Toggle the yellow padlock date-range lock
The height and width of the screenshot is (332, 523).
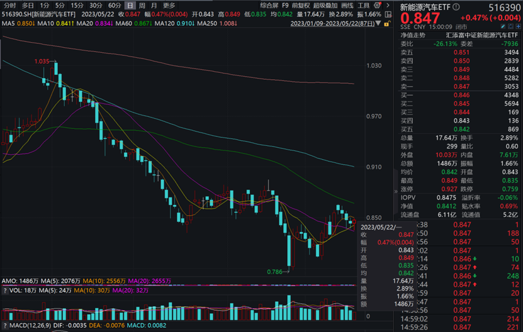click(x=387, y=24)
